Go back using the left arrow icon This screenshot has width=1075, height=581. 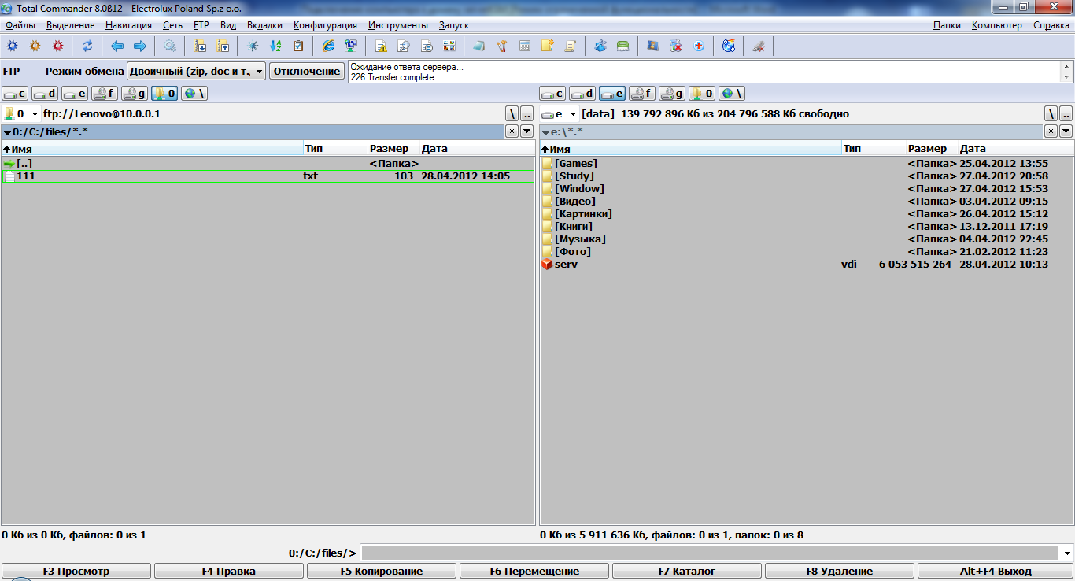point(117,46)
